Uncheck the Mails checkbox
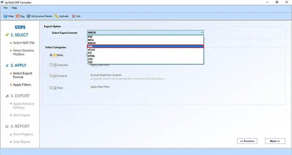Image resolution: width=292 pixels, height=155 pixels. [51, 55]
